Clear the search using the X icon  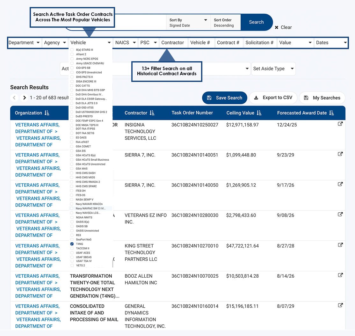coord(277,27)
